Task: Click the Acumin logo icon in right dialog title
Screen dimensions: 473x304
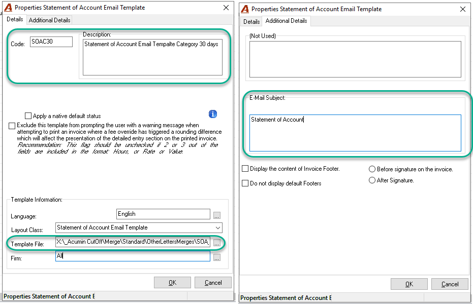Action: click(x=245, y=9)
